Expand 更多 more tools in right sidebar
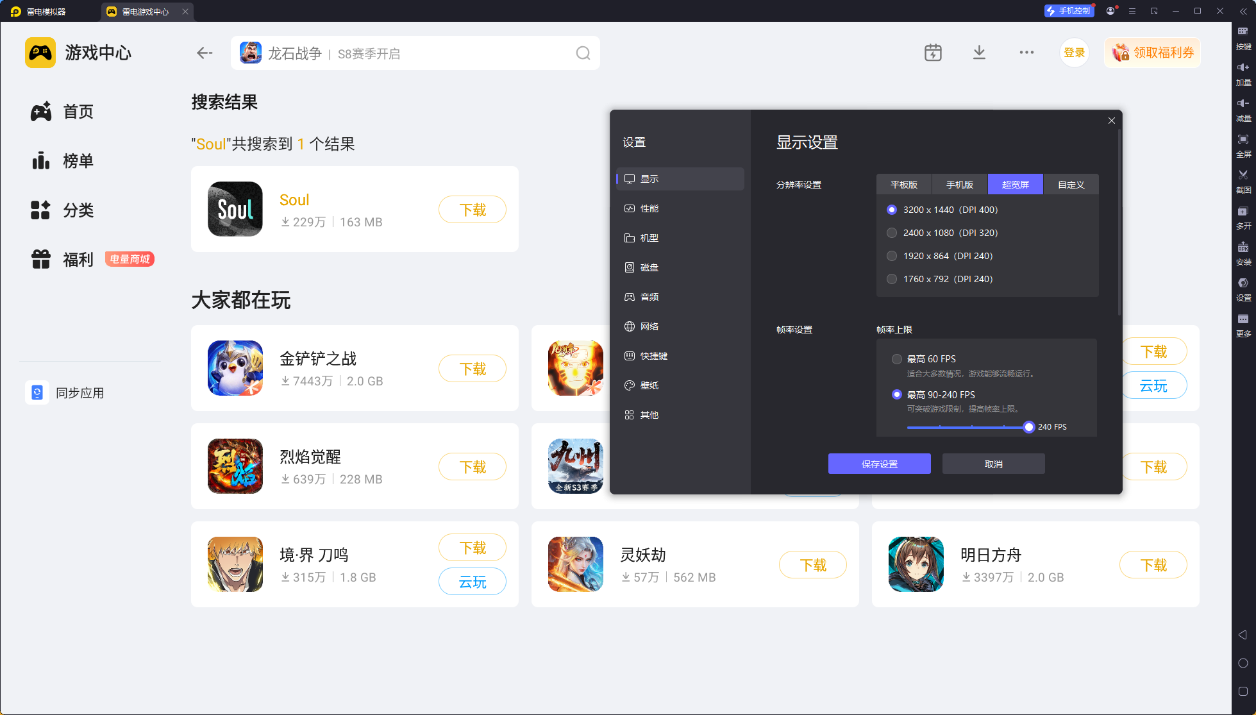1256x715 pixels. point(1243,319)
